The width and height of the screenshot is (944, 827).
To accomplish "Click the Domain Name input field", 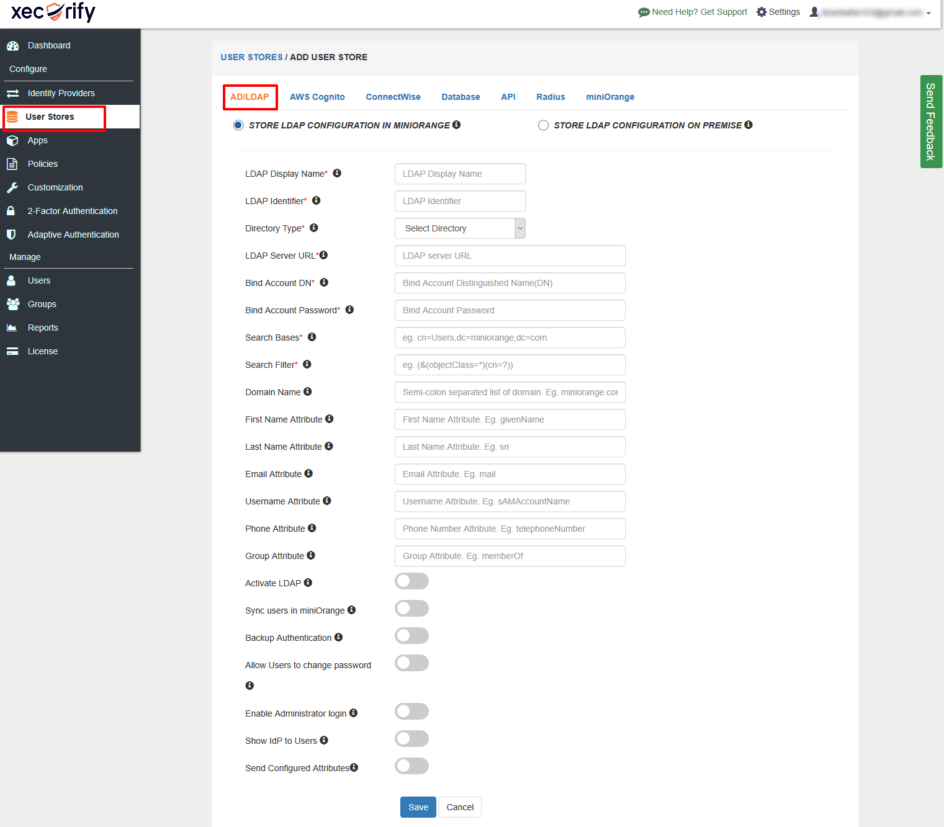I will (x=510, y=392).
